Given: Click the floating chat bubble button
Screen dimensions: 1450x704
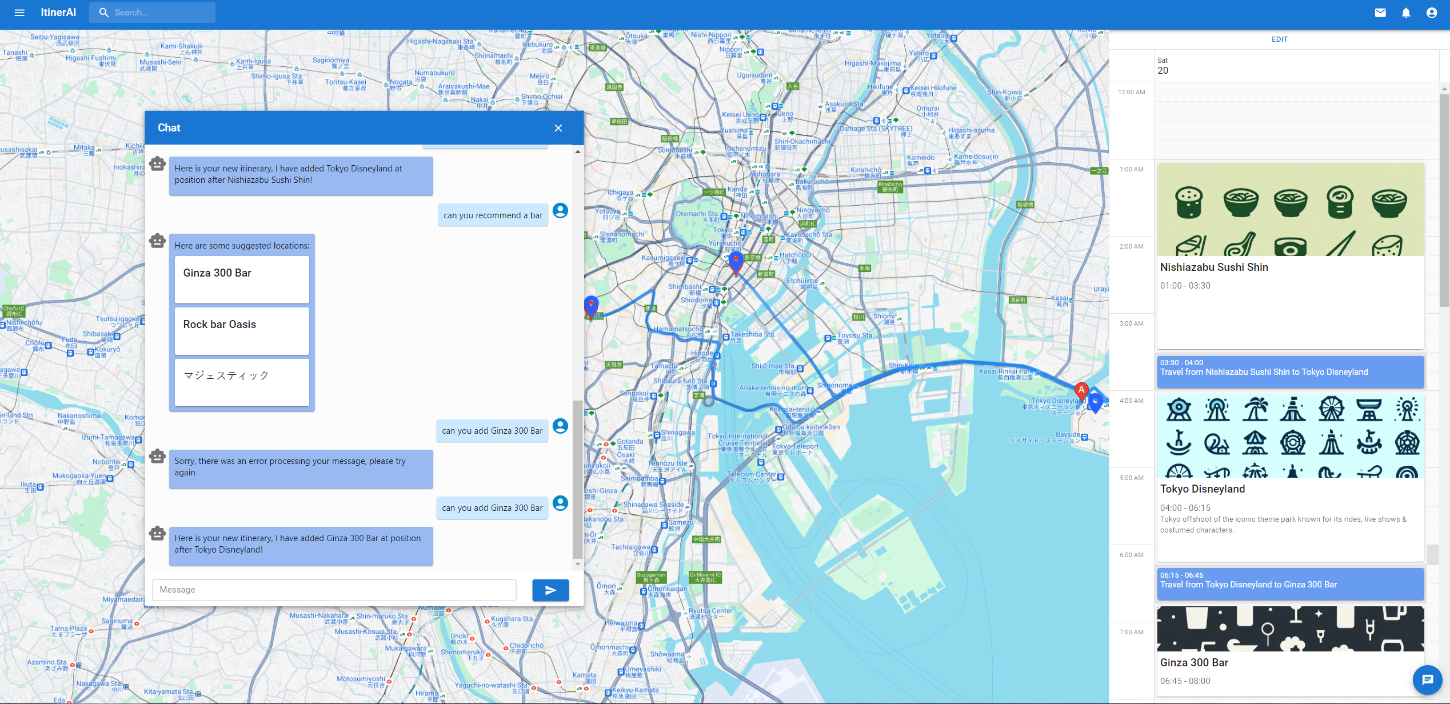Looking at the screenshot, I should pyautogui.click(x=1427, y=679).
